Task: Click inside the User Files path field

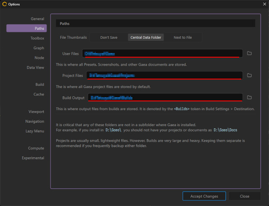Action: (163, 53)
